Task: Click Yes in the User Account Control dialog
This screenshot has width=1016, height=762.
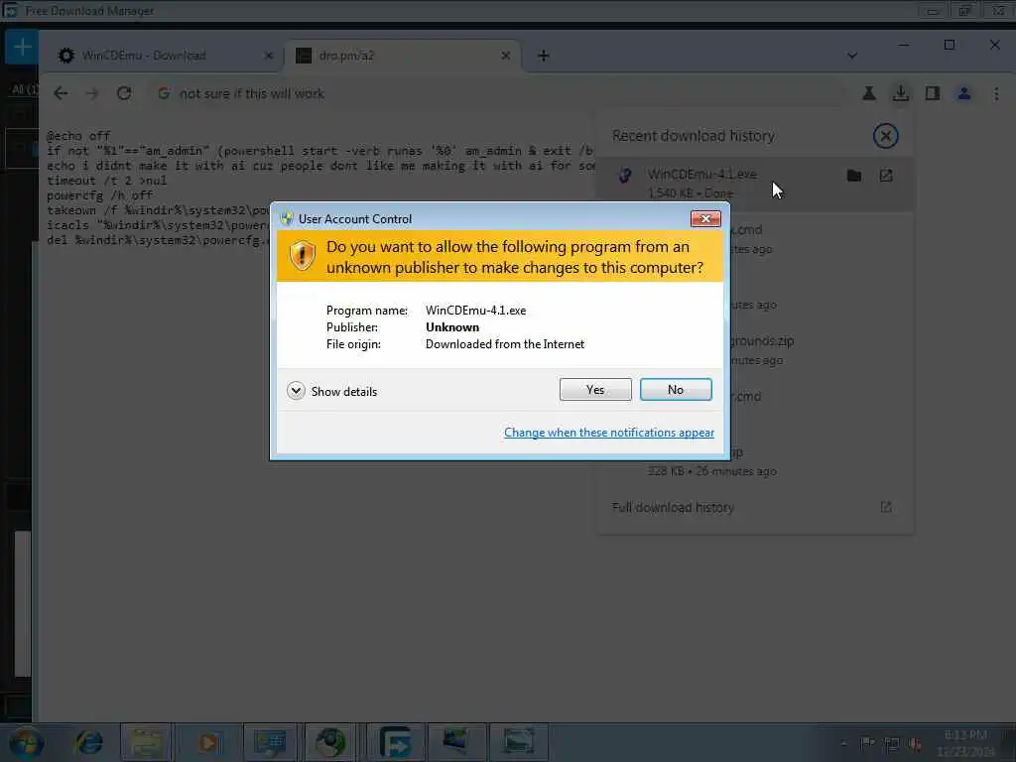Action: (x=595, y=389)
